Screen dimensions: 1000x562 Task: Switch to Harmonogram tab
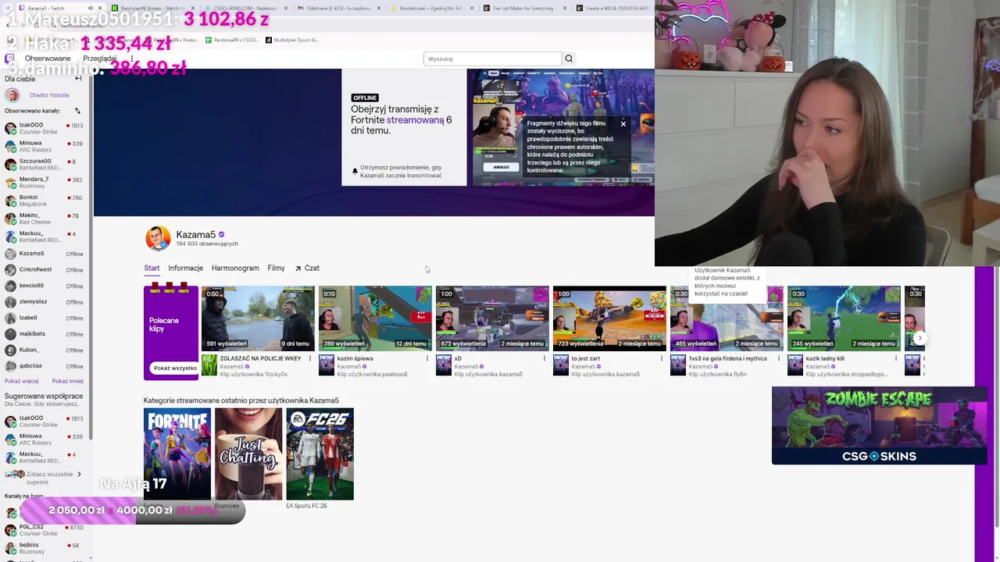tap(235, 268)
